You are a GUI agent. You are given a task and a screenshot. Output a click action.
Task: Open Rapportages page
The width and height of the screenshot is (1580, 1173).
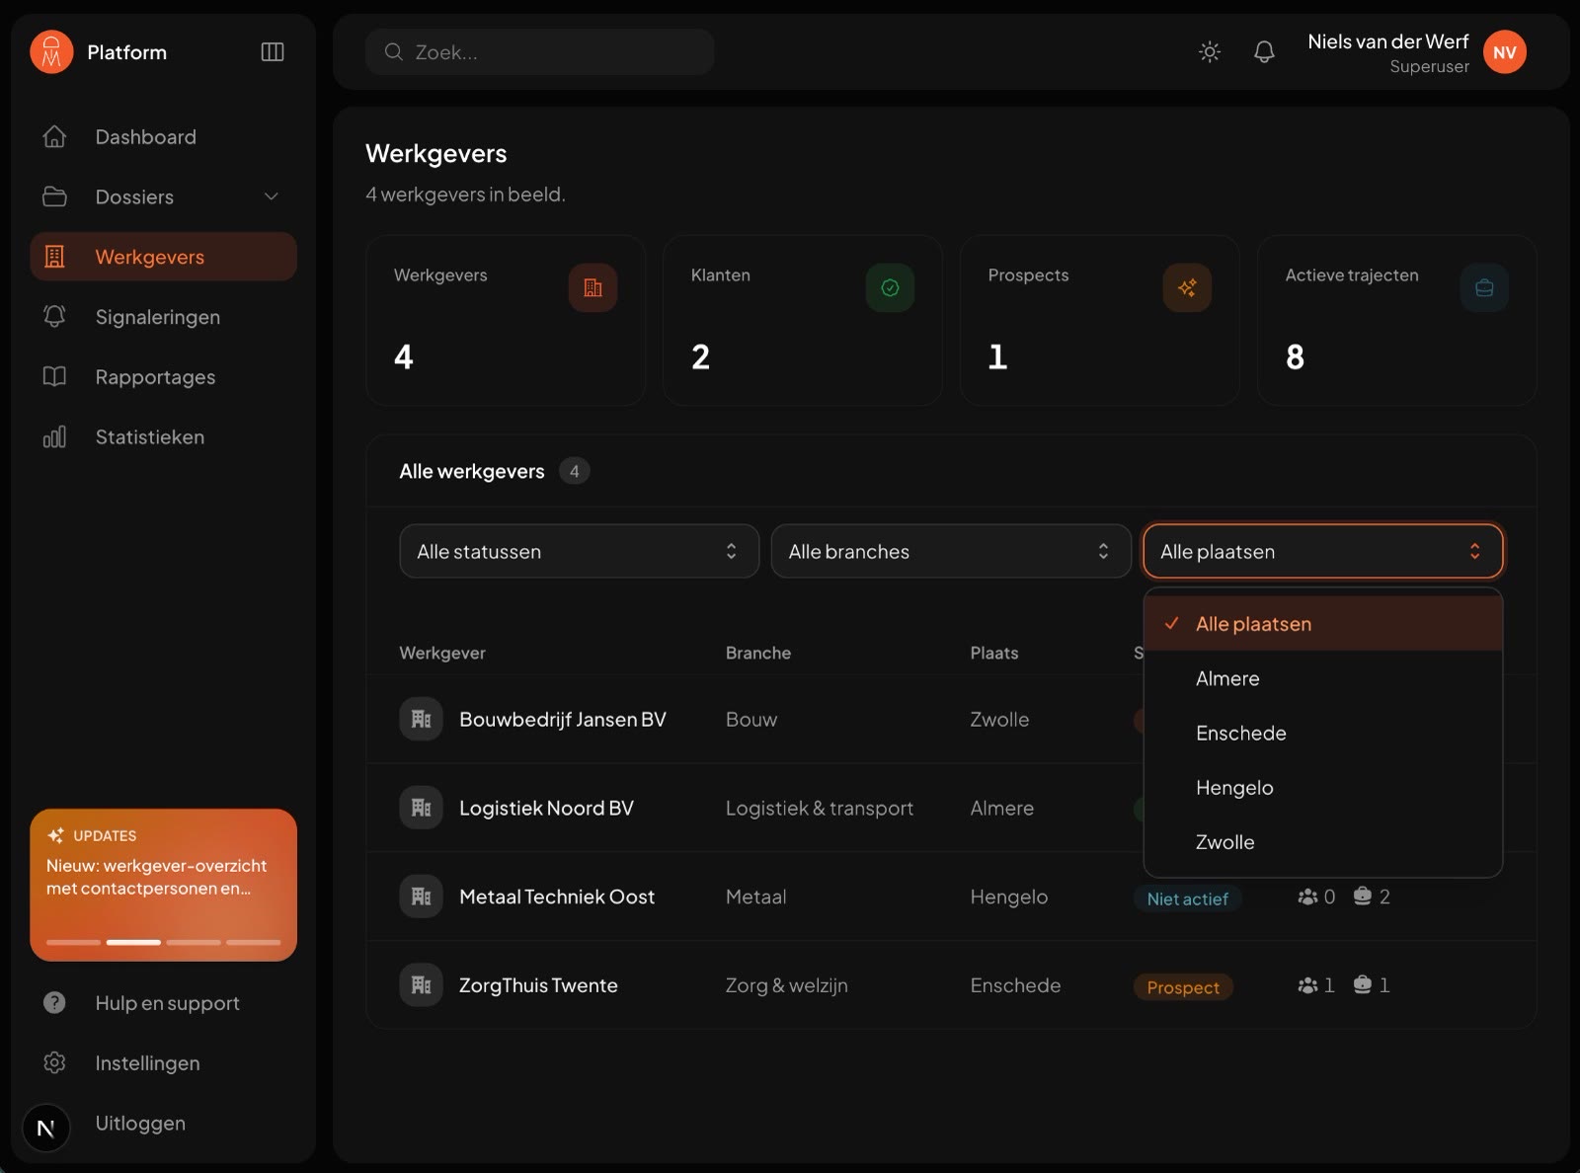pyautogui.click(x=163, y=377)
